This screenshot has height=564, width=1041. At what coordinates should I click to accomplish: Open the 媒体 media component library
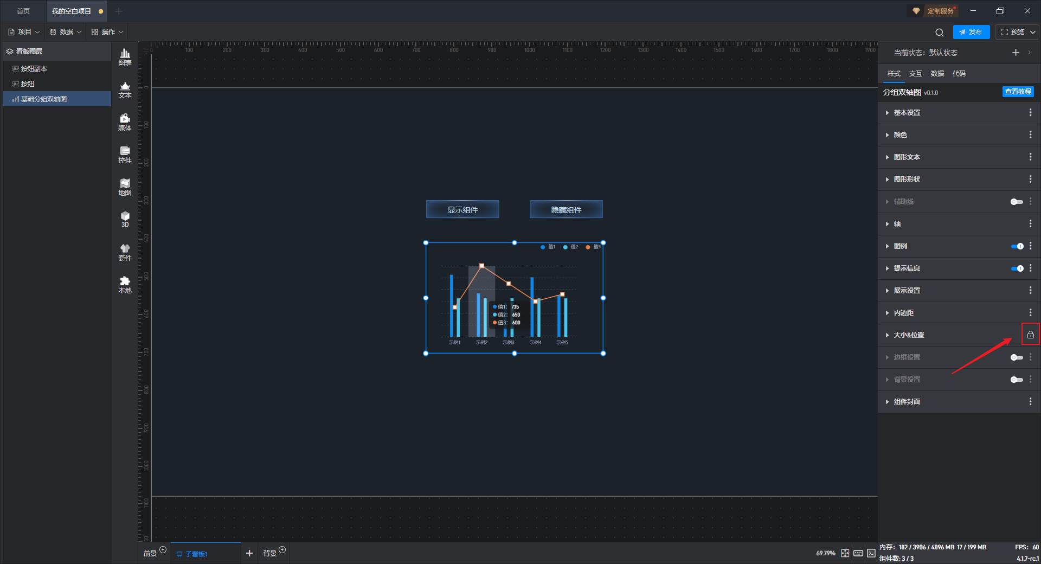(x=125, y=122)
